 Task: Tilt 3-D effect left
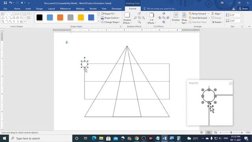(x=160, y=18)
